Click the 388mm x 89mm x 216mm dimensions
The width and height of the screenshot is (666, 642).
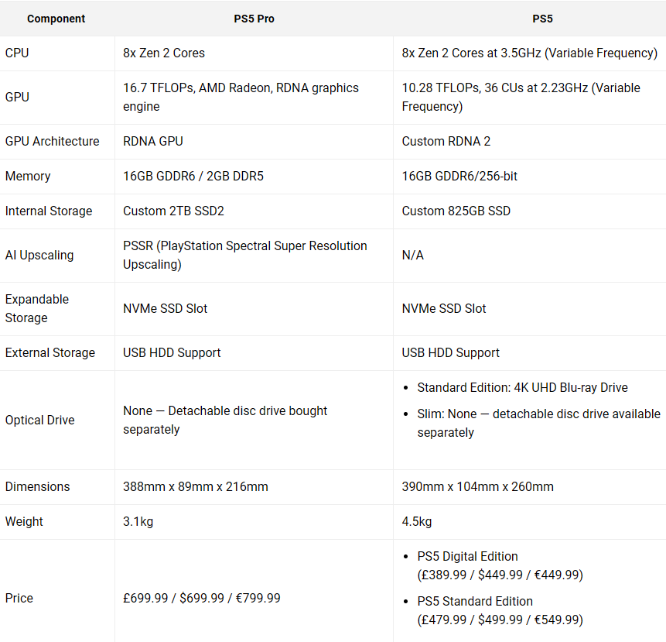point(196,486)
